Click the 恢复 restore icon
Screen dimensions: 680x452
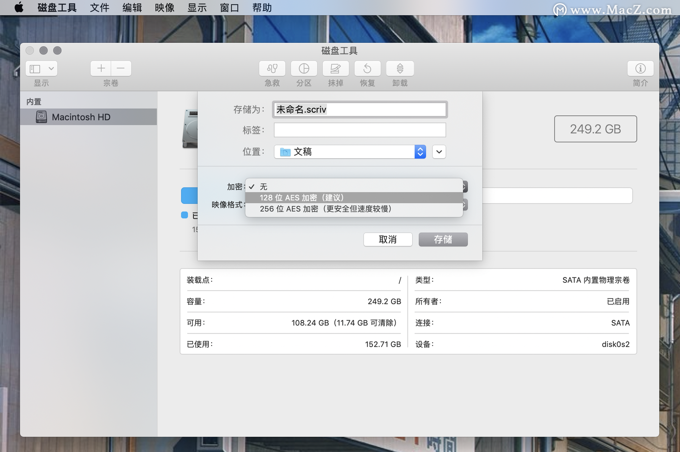point(367,68)
